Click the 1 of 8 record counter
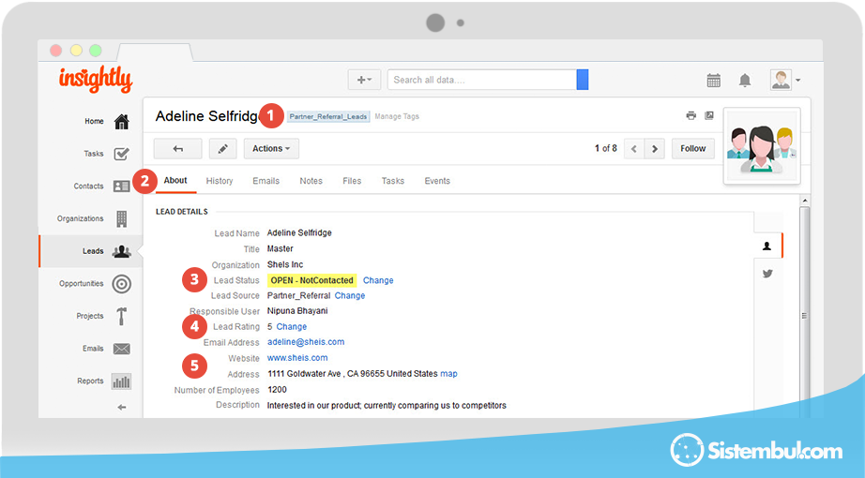 click(x=606, y=148)
